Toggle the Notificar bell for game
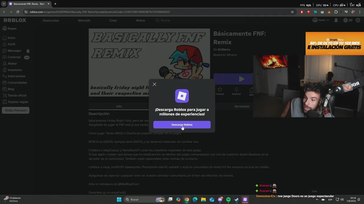The image size is (364, 204). (236, 91)
